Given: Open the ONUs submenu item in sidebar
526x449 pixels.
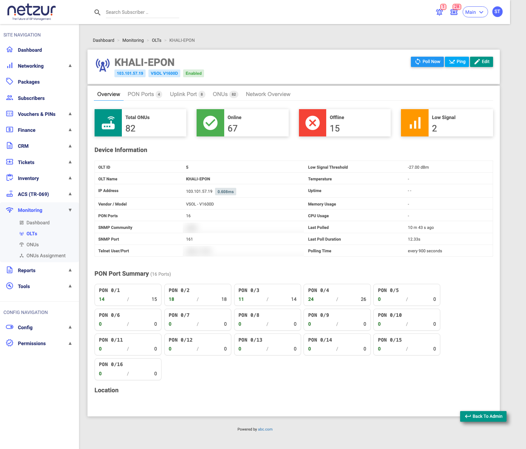Looking at the screenshot, I should (29, 245).
